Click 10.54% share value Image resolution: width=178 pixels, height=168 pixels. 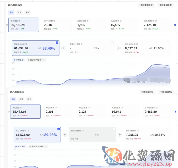click(160, 135)
